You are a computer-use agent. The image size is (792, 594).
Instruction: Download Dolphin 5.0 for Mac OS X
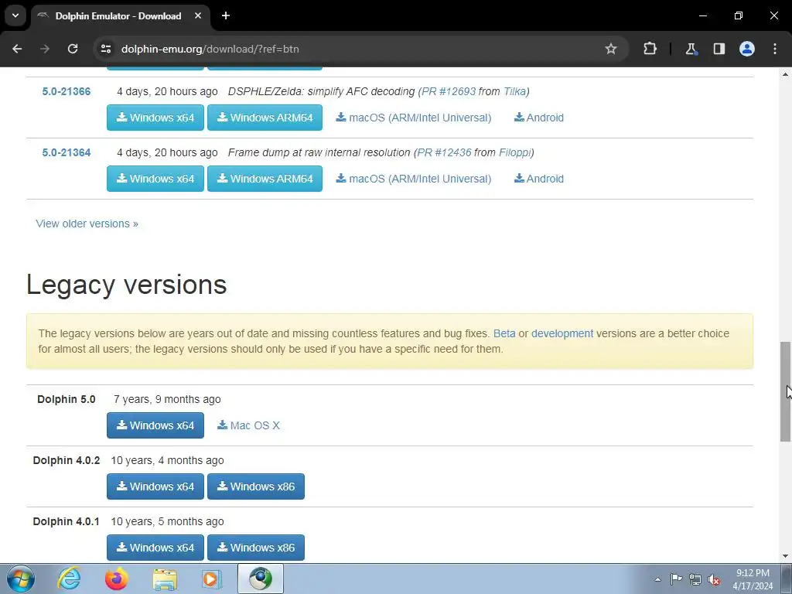248,425
